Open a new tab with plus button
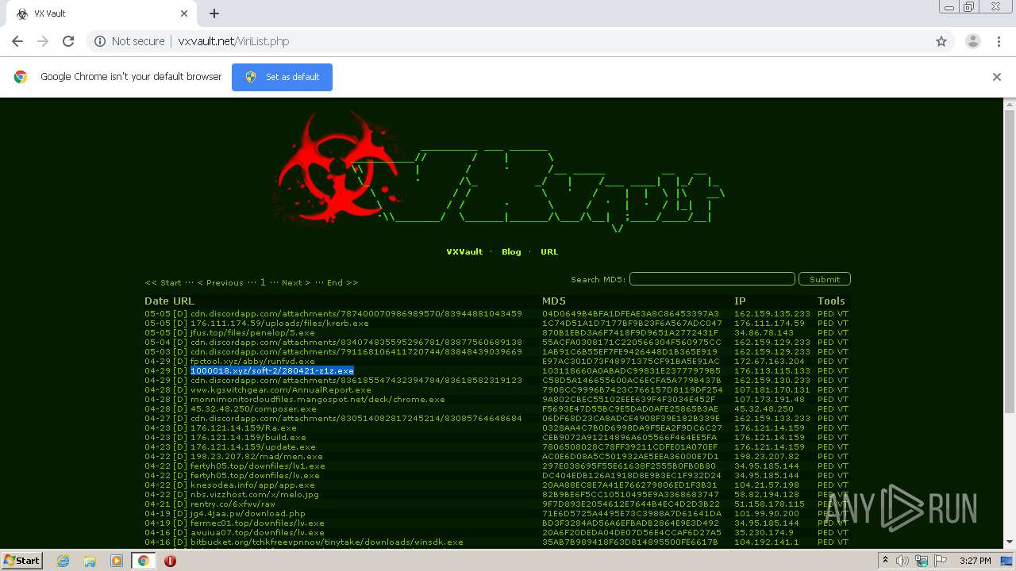 tap(214, 13)
